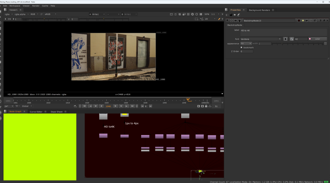Toggle italic font for backdrop label
The width and height of the screenshot is (330, 183).
(x=292, y=39)
